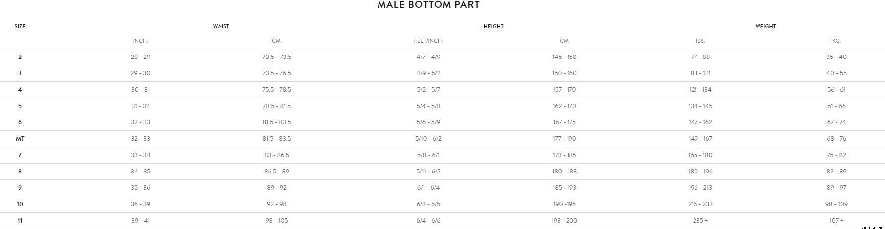
Task: Click size 2 row label
Action: tap(20, 57)
